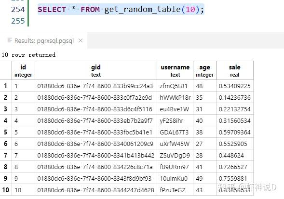The width and height of the screenshot is (284, 199).
Task: Click the gid text column header
Action: (x=96, y=71)
